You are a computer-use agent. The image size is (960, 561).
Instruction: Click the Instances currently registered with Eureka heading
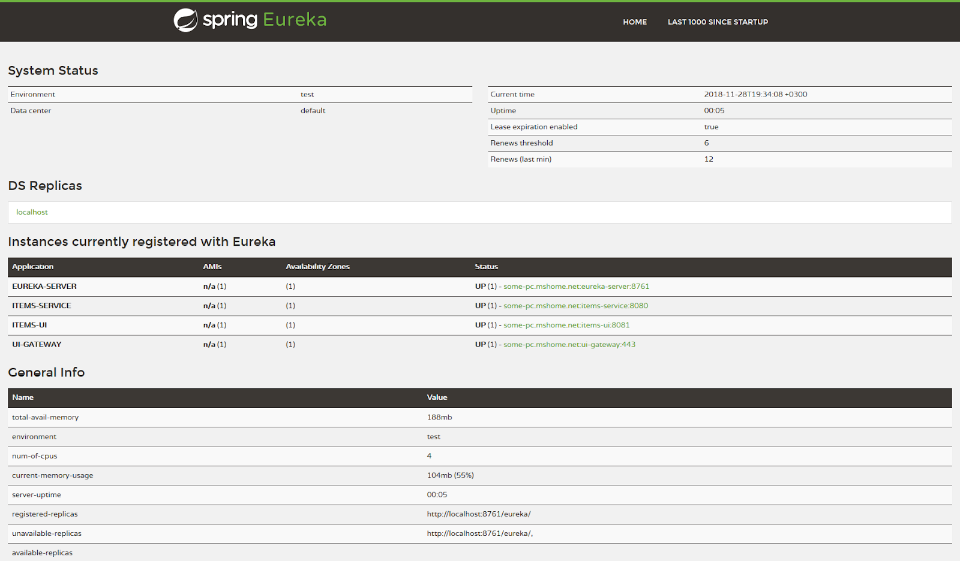pyautogui.click(x=142, y=242)
